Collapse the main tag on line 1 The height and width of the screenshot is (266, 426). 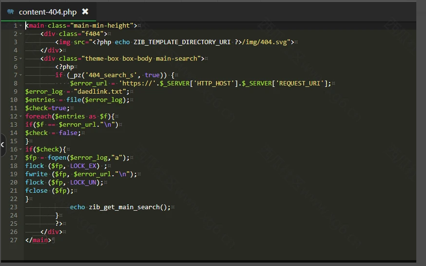(20, 25)
